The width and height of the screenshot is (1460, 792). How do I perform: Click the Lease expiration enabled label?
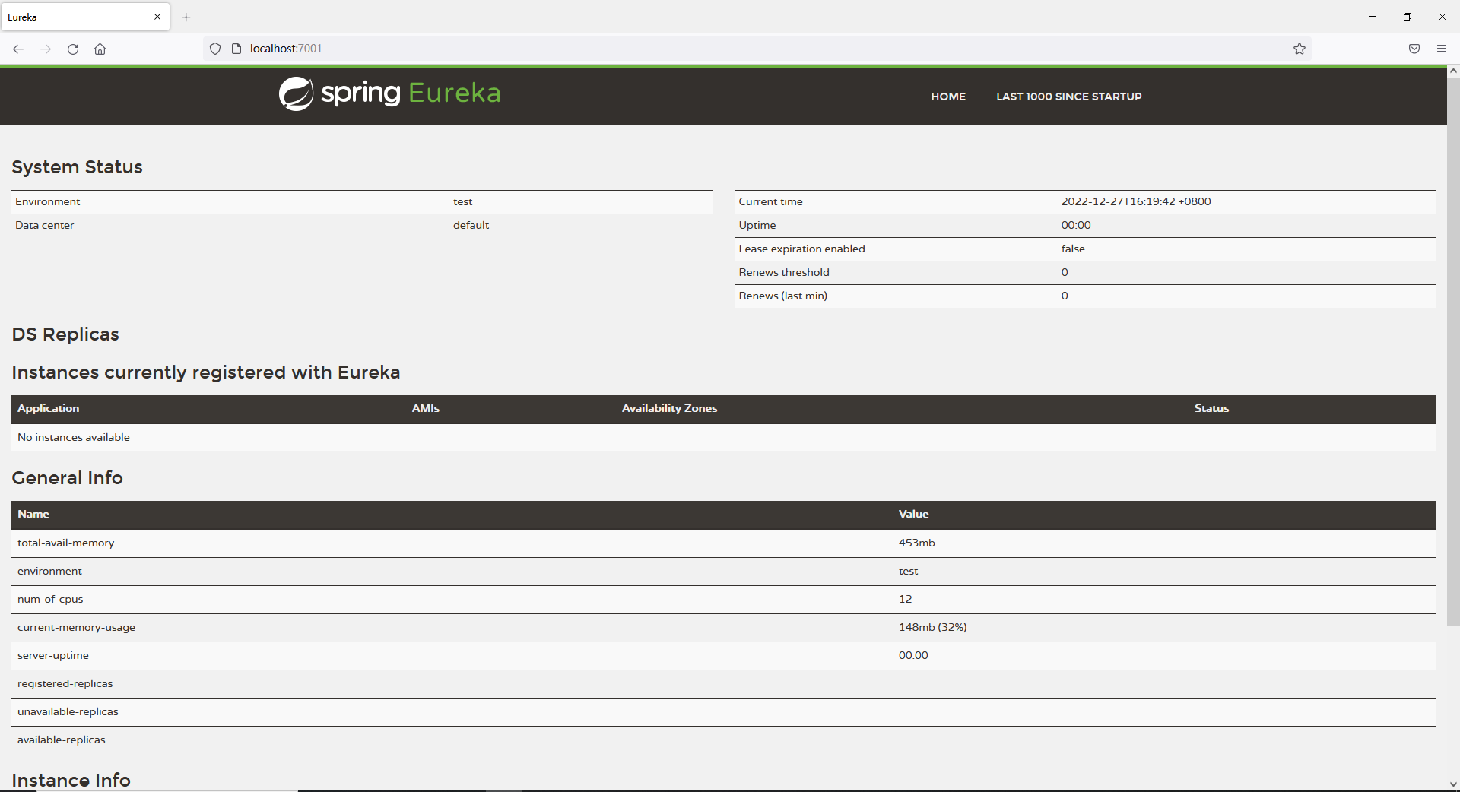pos(801,249)
